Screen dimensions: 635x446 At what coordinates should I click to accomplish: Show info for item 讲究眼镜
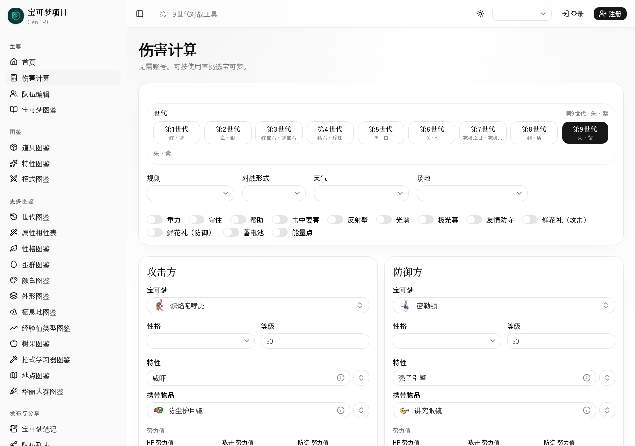587,410
